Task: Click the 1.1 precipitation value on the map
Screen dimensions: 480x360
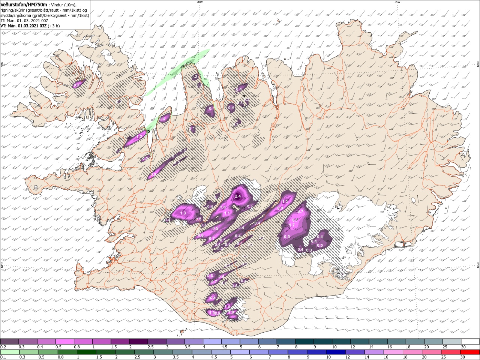Action: [x=226, y=213]
